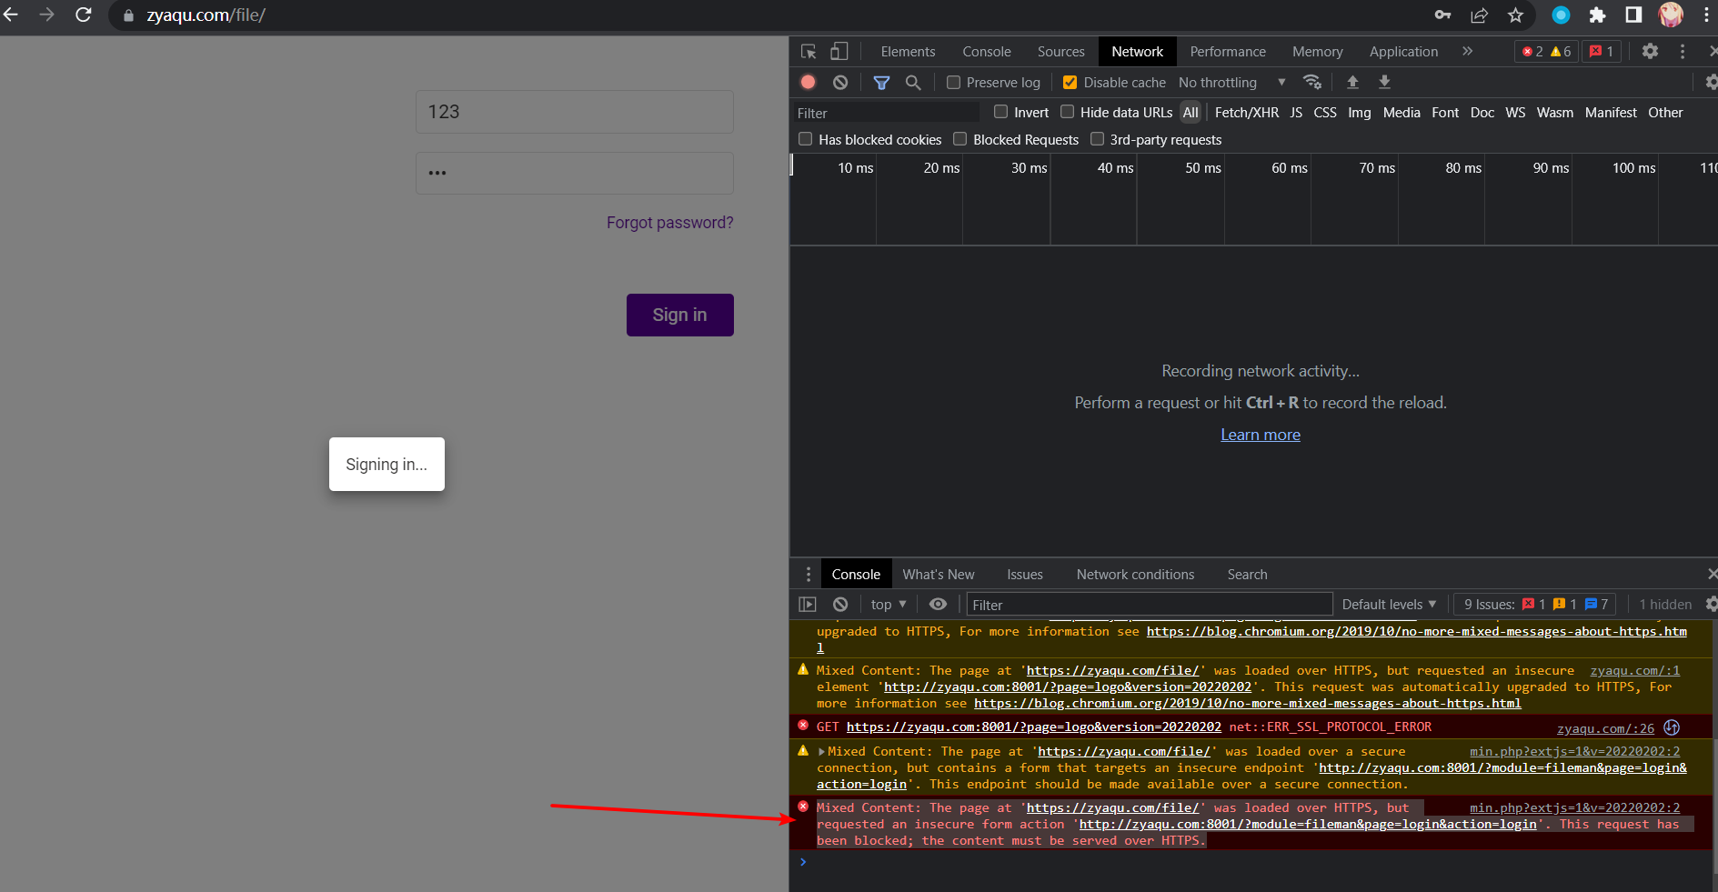This screenshot has height=892, width=1718.
Task: Change the console context with top dropdown
Action: click(887, 604)
